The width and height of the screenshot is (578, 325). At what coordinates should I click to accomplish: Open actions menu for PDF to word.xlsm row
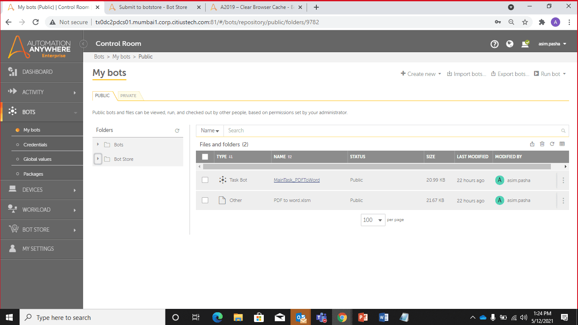pos(563,201)
